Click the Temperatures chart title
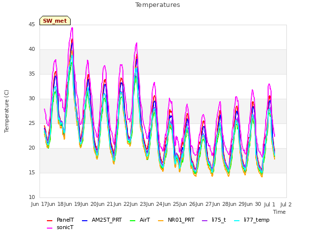 tap(158, 5)
